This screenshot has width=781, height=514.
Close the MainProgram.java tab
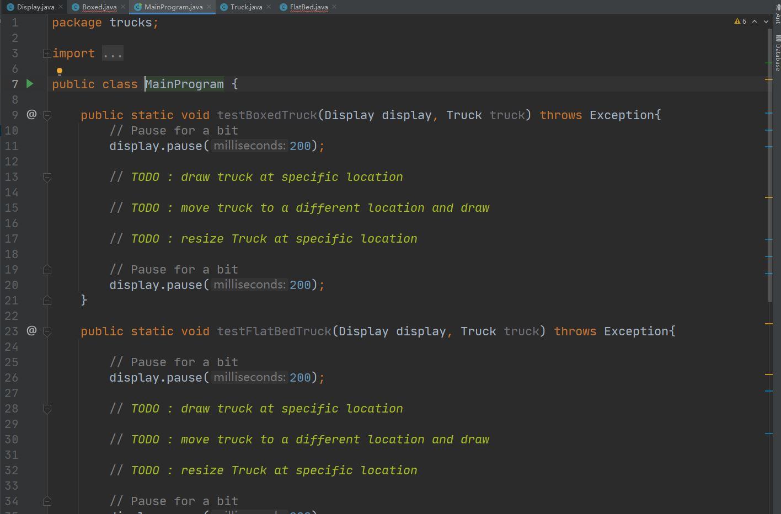[x=209, y=7]
